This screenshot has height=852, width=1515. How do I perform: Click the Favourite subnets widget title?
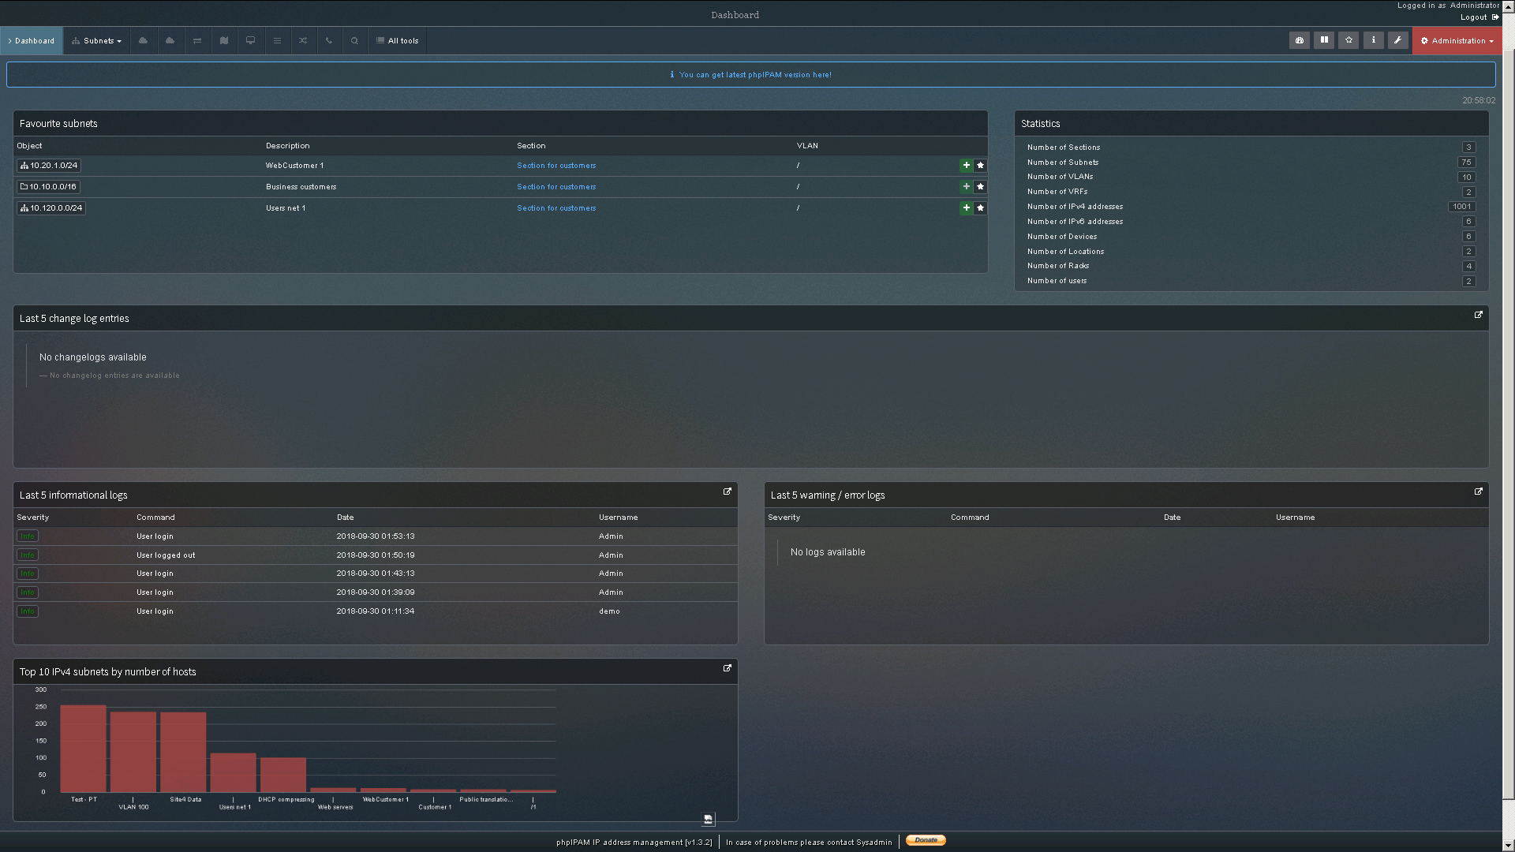tap(58, 124)
